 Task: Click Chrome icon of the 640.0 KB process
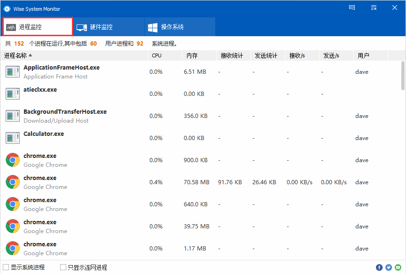13,204
